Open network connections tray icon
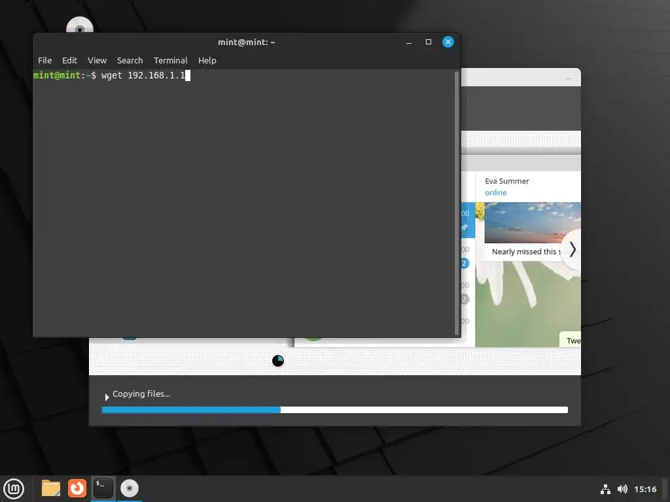 (x=605, y=489)
